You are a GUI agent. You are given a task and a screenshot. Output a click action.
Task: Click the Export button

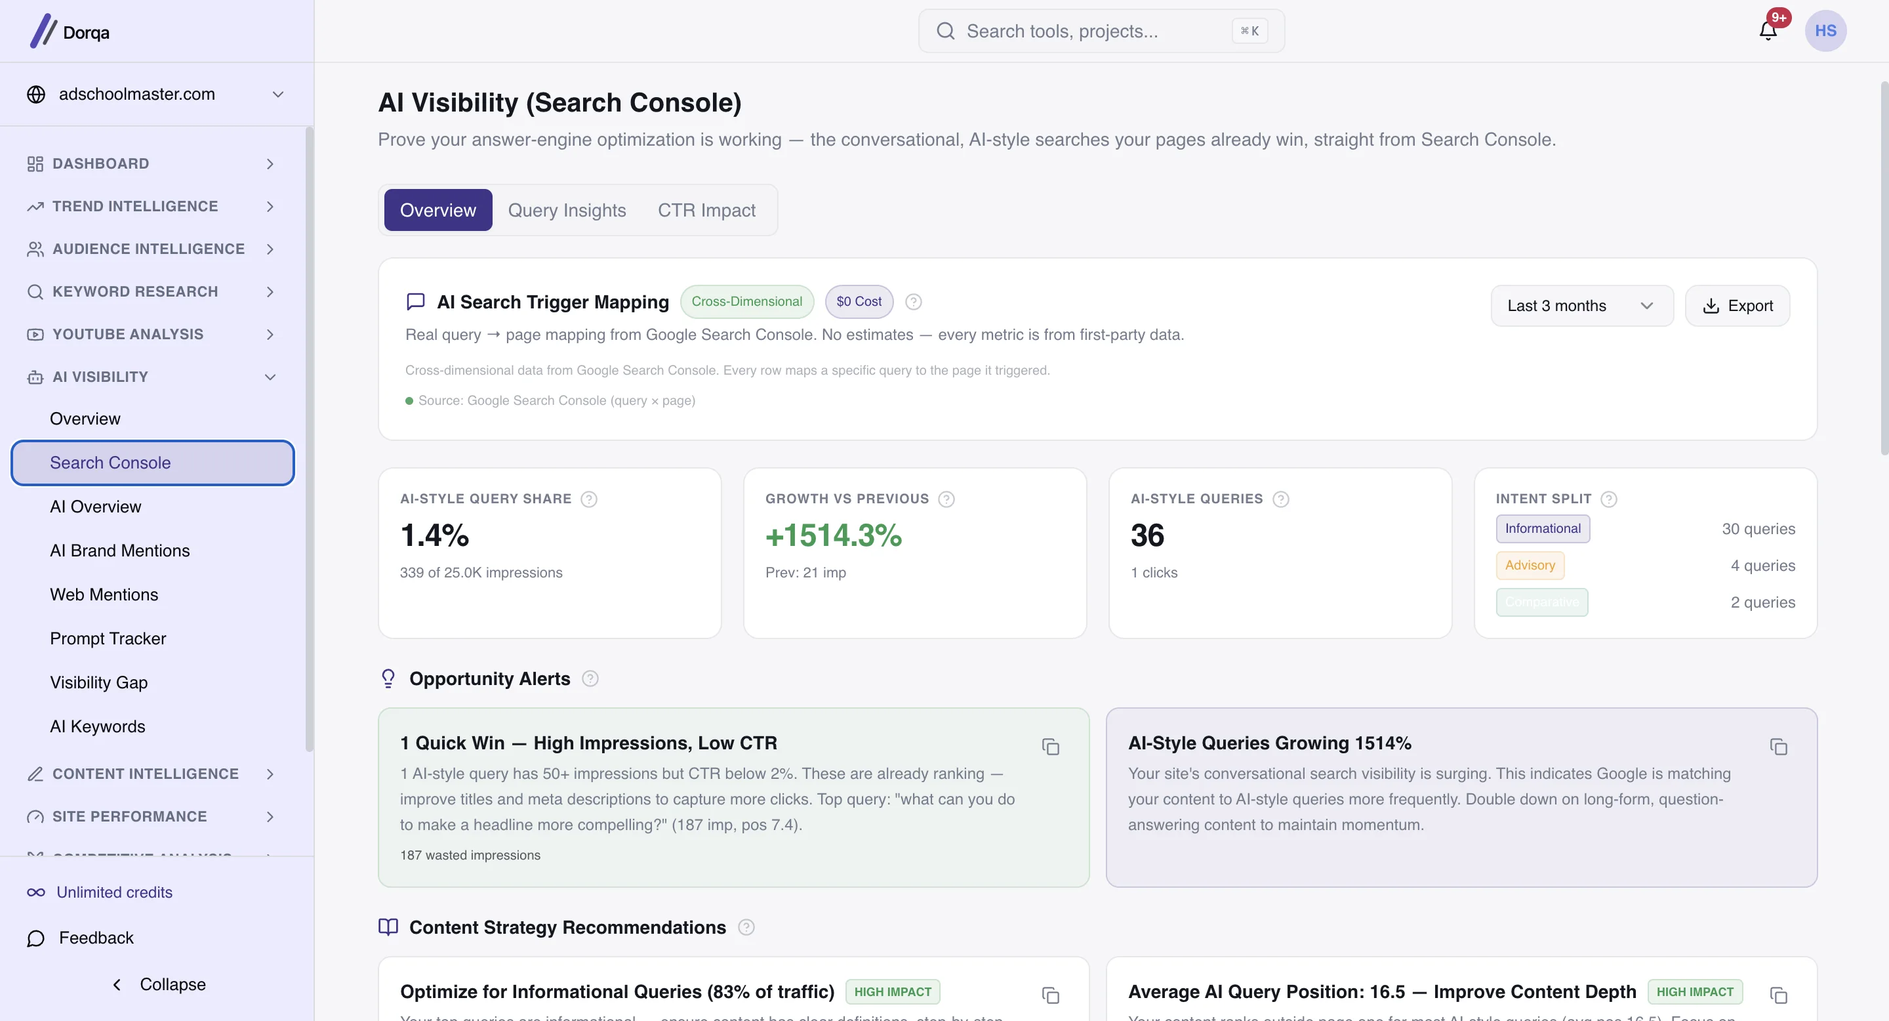coord(1737,306)
